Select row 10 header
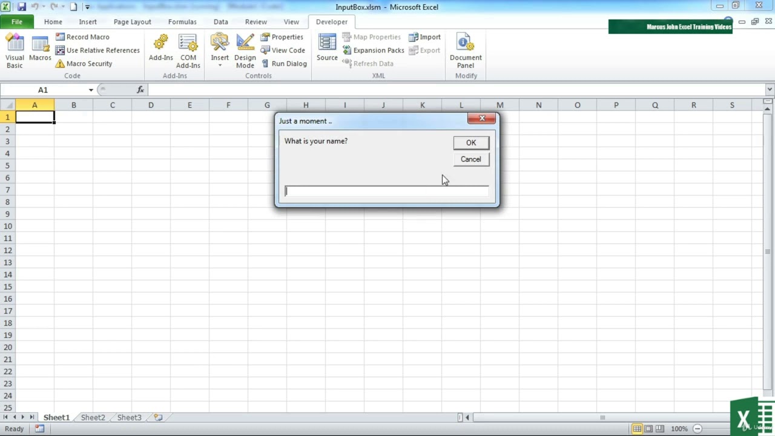 (x=7, y=226)
